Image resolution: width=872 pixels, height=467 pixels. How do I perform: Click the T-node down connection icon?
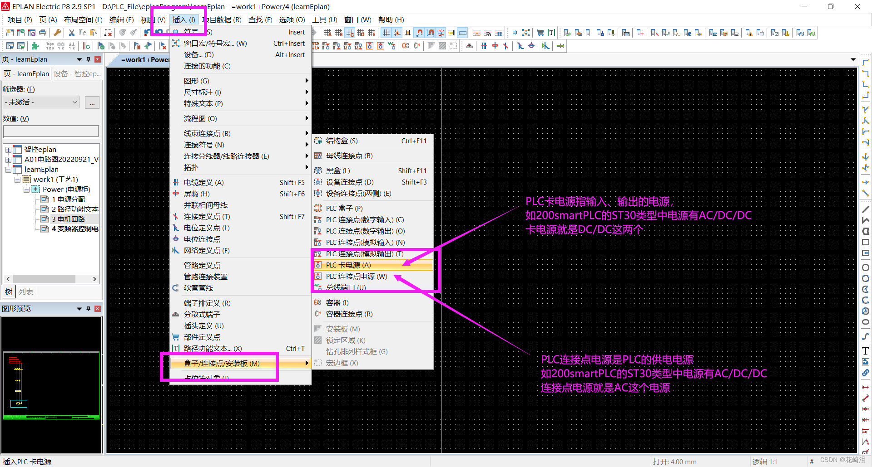866,110
